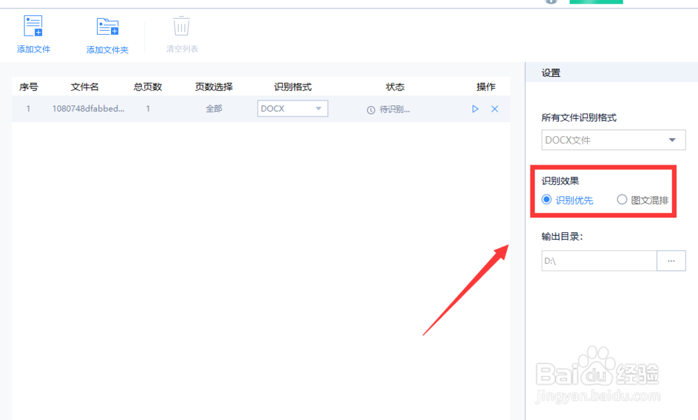Click the 清空列表 trash icon
The image size is (698, 420).
click(181, 25)
